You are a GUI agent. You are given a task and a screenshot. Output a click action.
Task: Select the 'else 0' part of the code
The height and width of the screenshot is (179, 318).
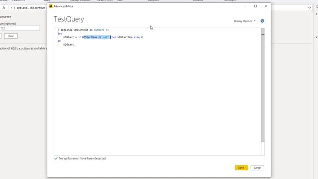pyautogui.click(x=138, y=37)
